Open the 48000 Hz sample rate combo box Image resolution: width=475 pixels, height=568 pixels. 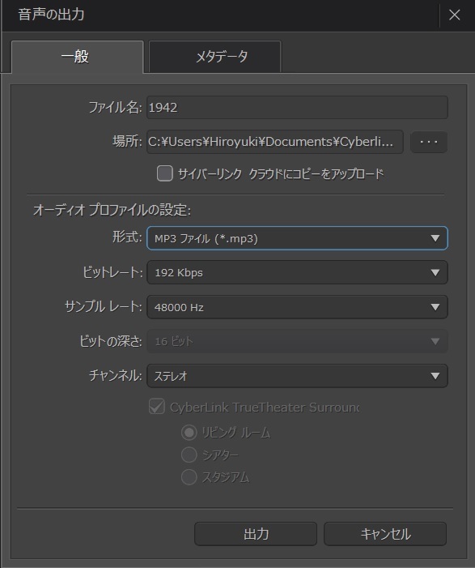[x=297, y=307]
